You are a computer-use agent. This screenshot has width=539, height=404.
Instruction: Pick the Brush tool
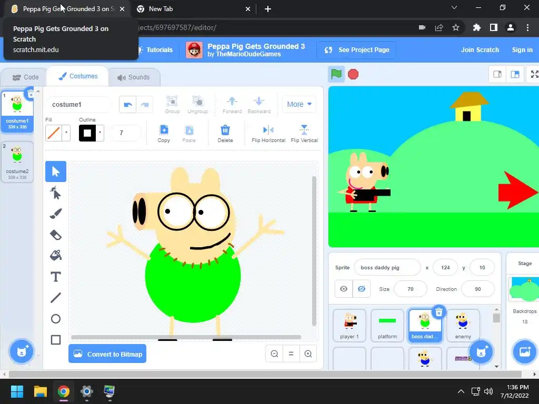(56, 214)
